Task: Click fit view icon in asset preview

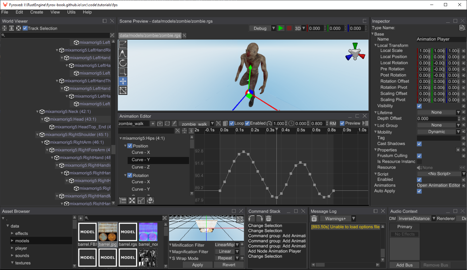Action: click(x=240, y=219)
